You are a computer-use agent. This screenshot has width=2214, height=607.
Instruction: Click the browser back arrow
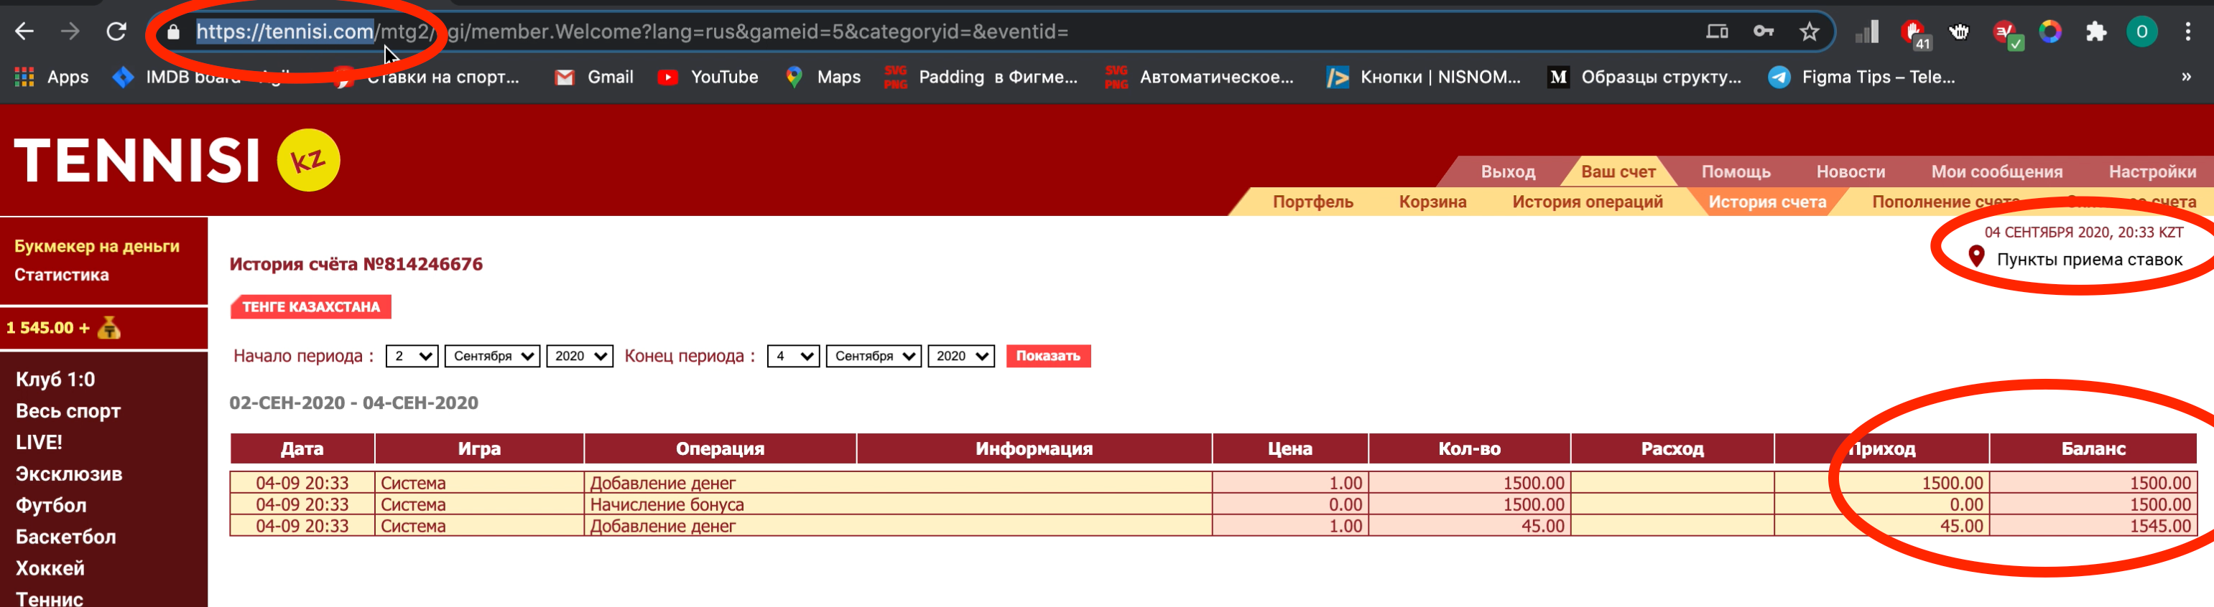25,32
